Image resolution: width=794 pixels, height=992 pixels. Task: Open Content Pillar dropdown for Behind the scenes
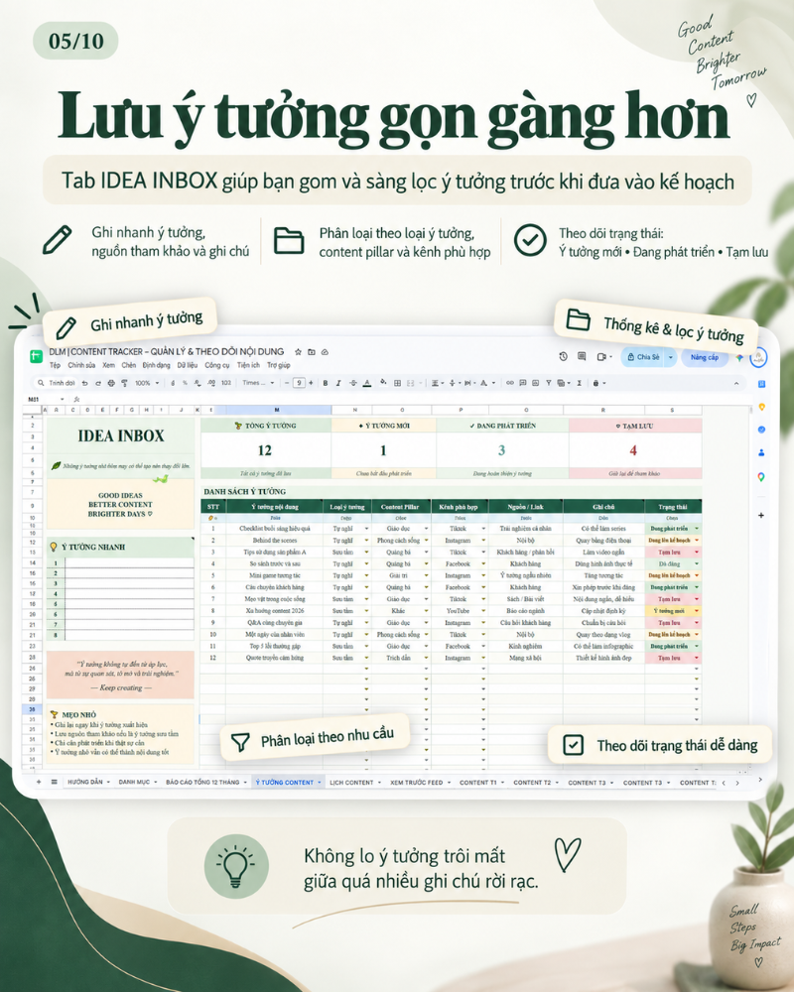[426, 541]
